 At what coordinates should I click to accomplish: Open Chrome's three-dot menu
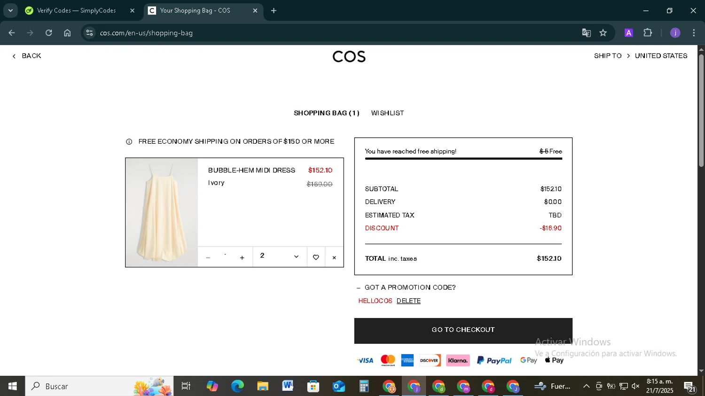[694, 33]
